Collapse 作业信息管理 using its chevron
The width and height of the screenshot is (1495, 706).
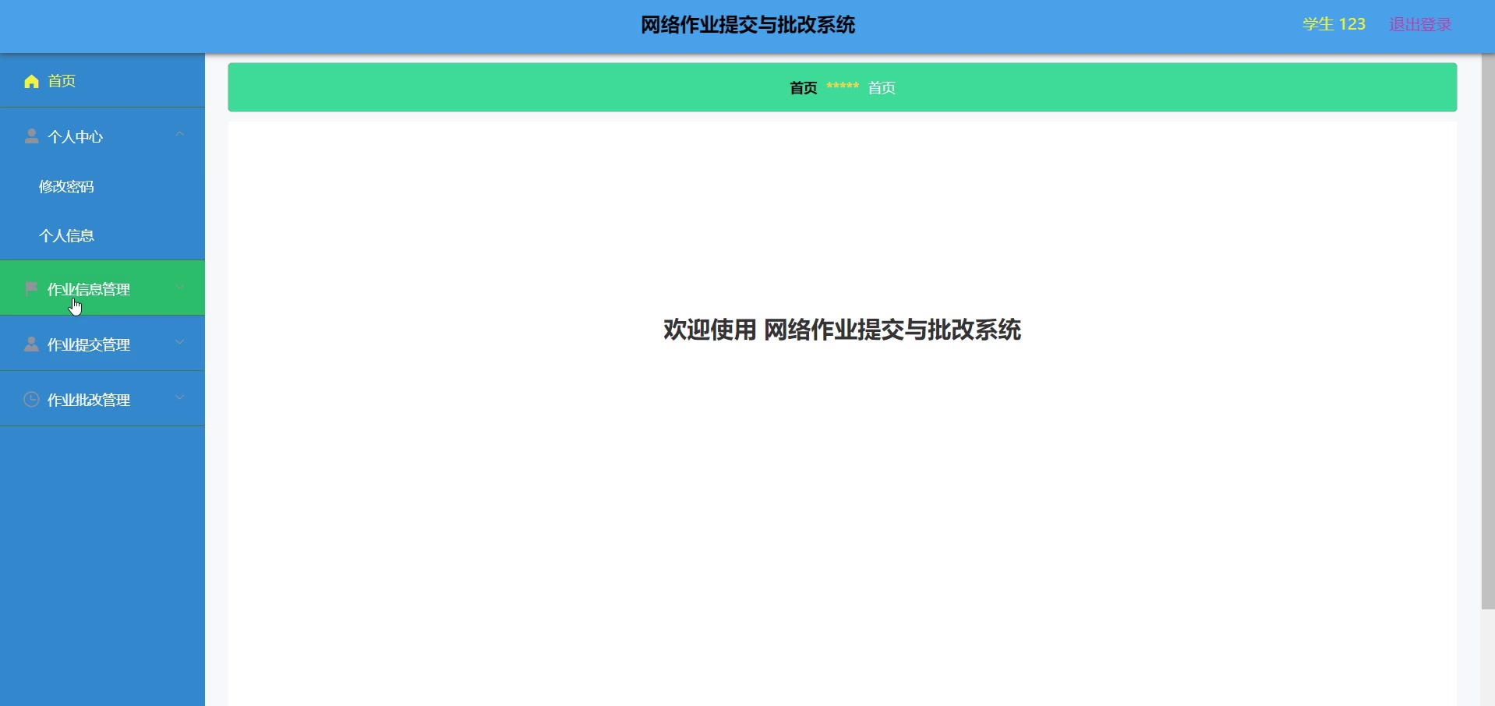180,287
